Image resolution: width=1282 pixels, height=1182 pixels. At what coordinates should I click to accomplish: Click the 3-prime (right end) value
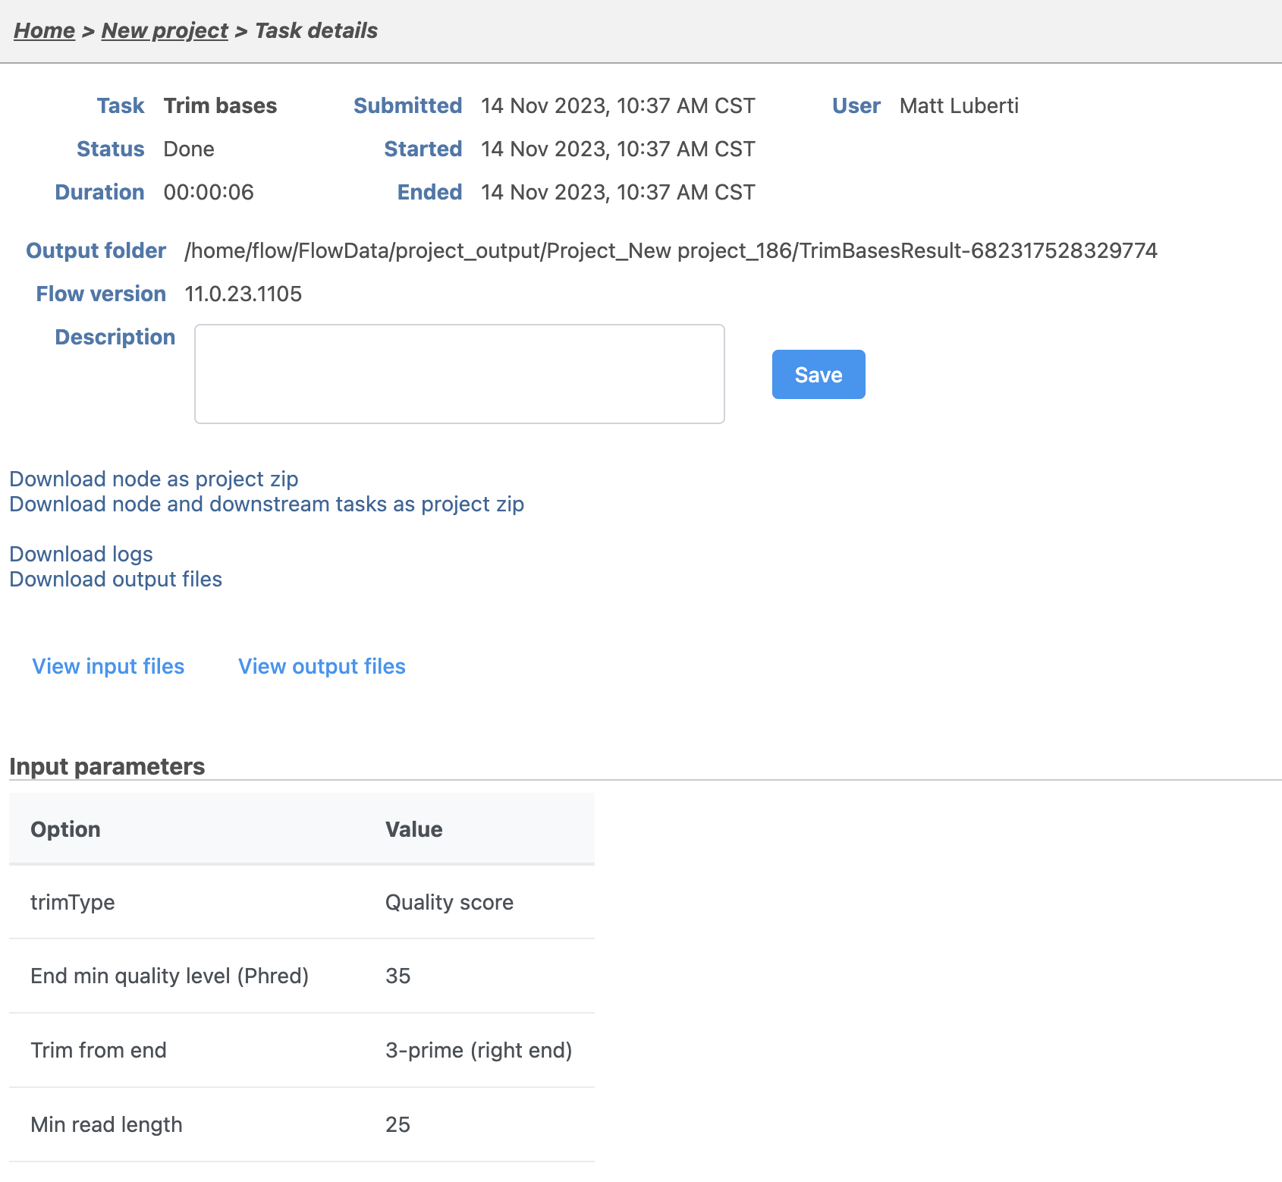tap(478, 1051)
